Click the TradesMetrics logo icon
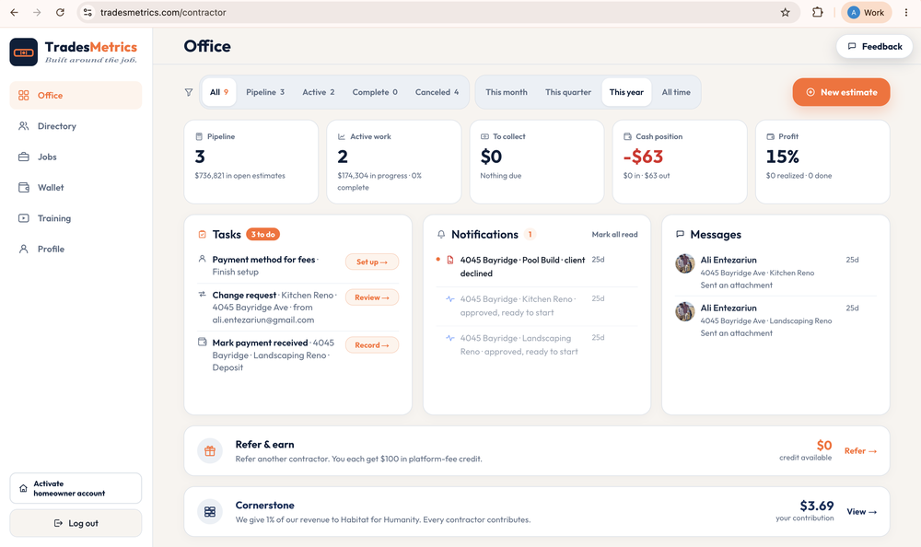 [24, 52]
